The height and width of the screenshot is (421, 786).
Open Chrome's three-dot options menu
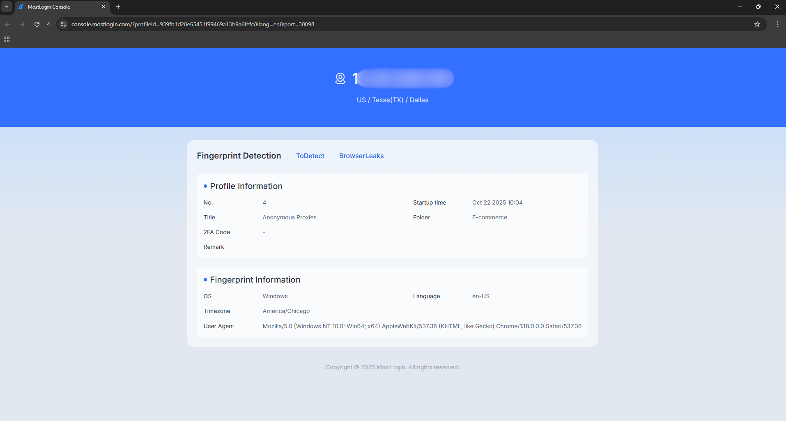(777, 24)
